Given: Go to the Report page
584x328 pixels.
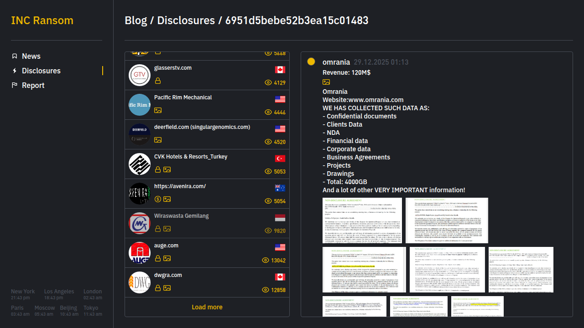Looking at the screenshot, I should (33, 85).
